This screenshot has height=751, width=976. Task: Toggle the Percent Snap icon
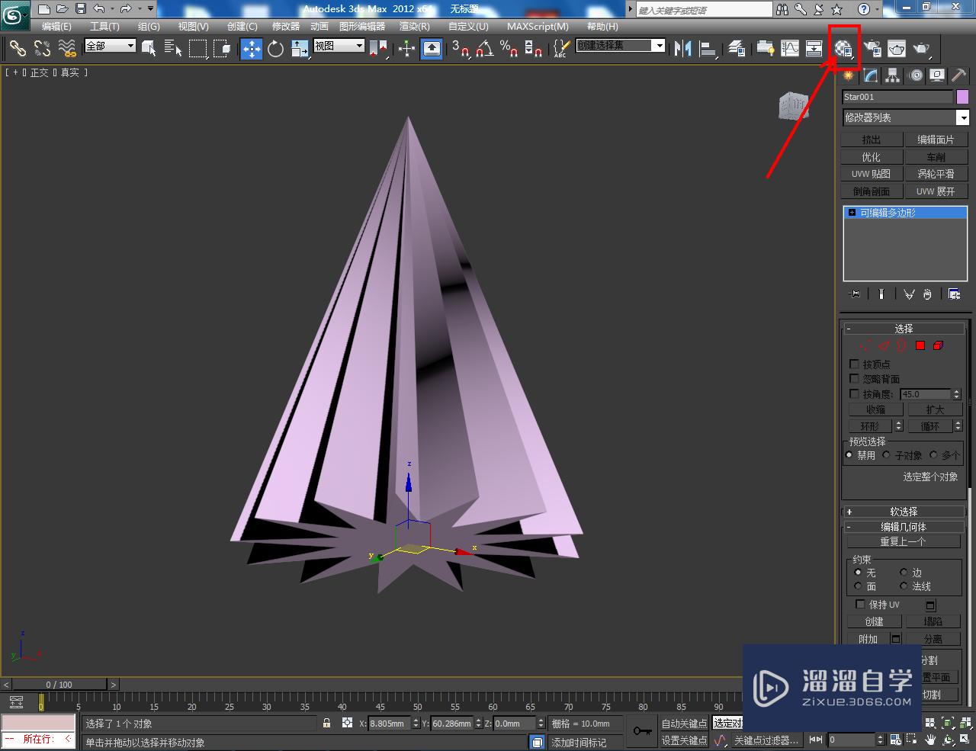[509, 49]
